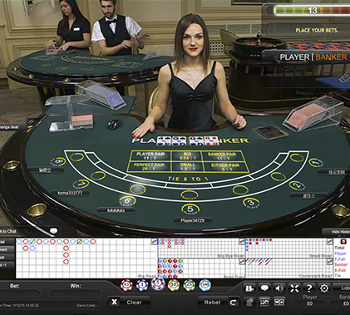Go to the Lobby button
350x315 pixels.
[x=342, y=288]
